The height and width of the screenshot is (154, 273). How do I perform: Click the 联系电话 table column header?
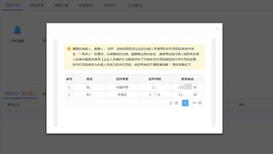point(187,79)
